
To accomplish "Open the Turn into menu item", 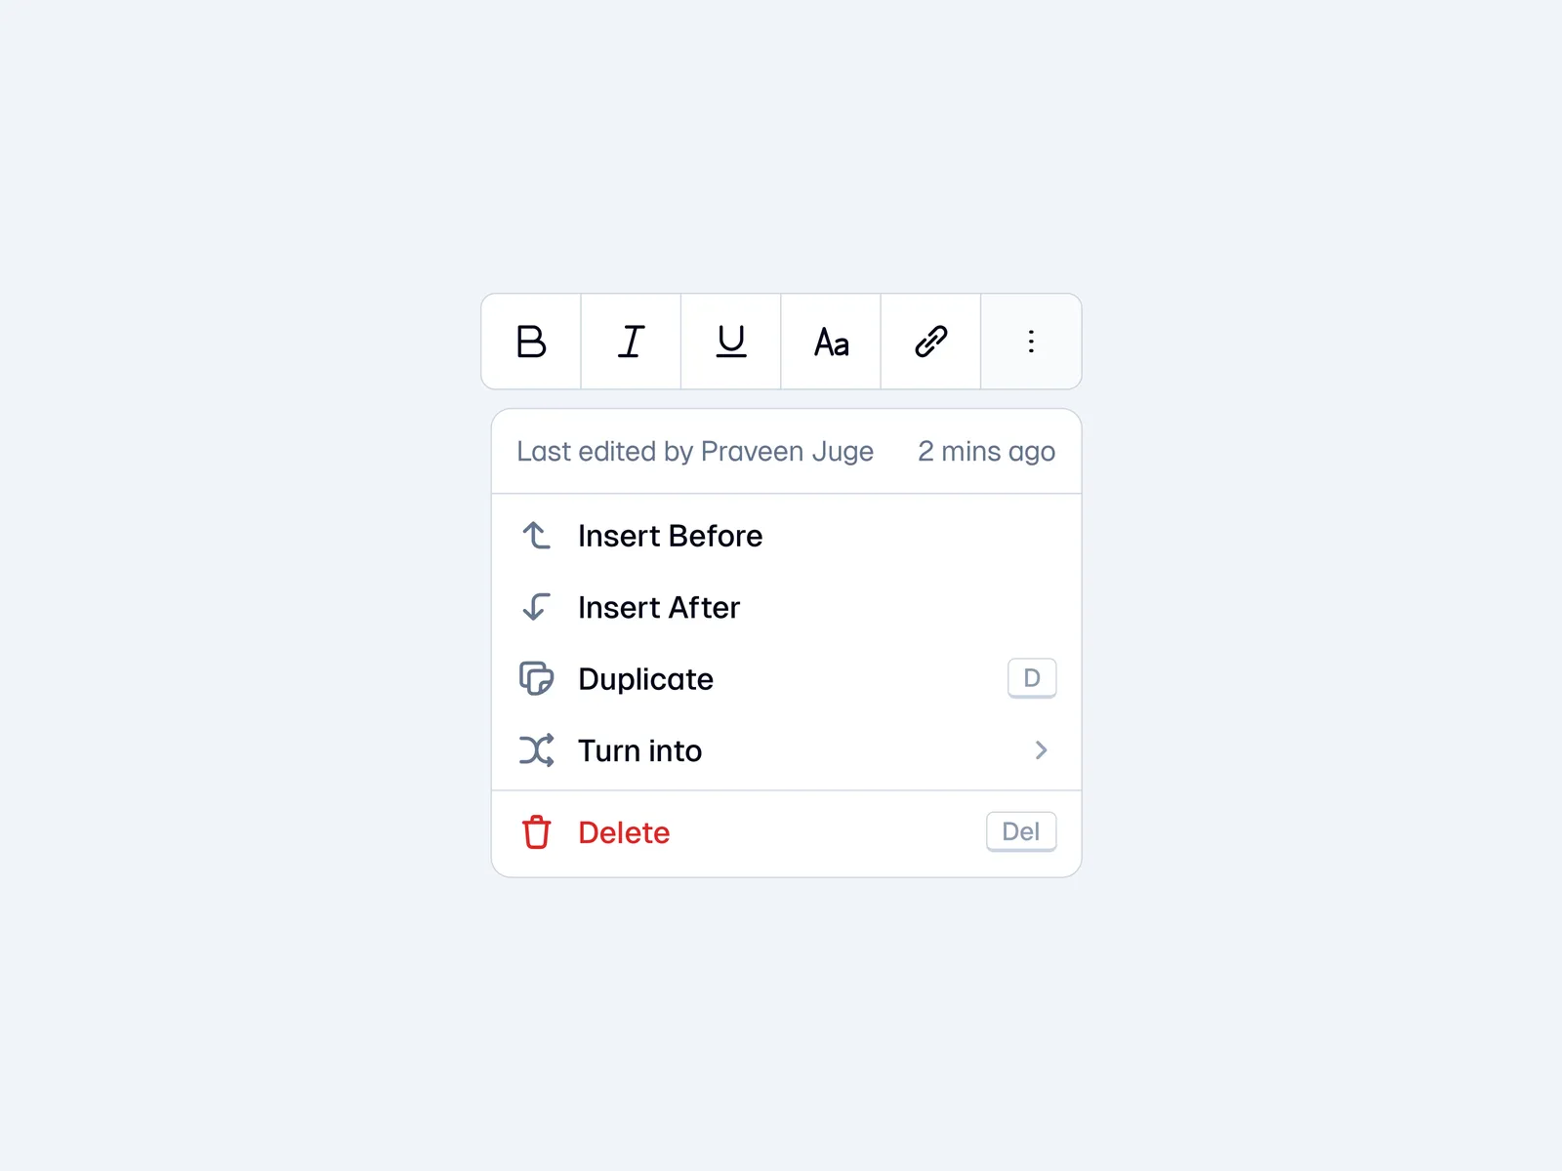I will pyautogui.click(x=639, y=750).
